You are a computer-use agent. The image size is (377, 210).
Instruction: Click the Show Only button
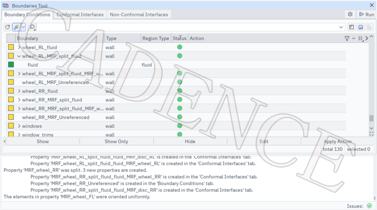[116, 142]
